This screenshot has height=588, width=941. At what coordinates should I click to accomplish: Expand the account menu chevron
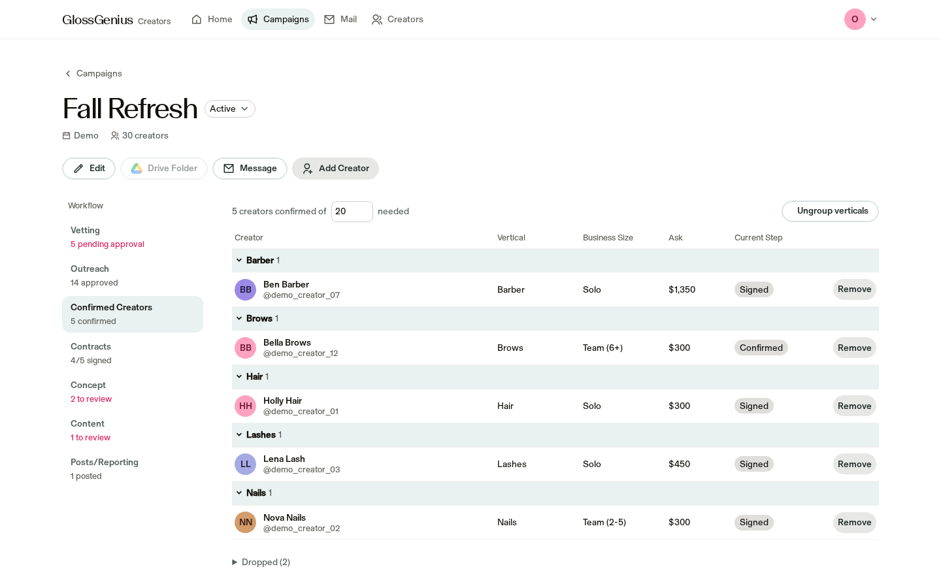(874, 20)
